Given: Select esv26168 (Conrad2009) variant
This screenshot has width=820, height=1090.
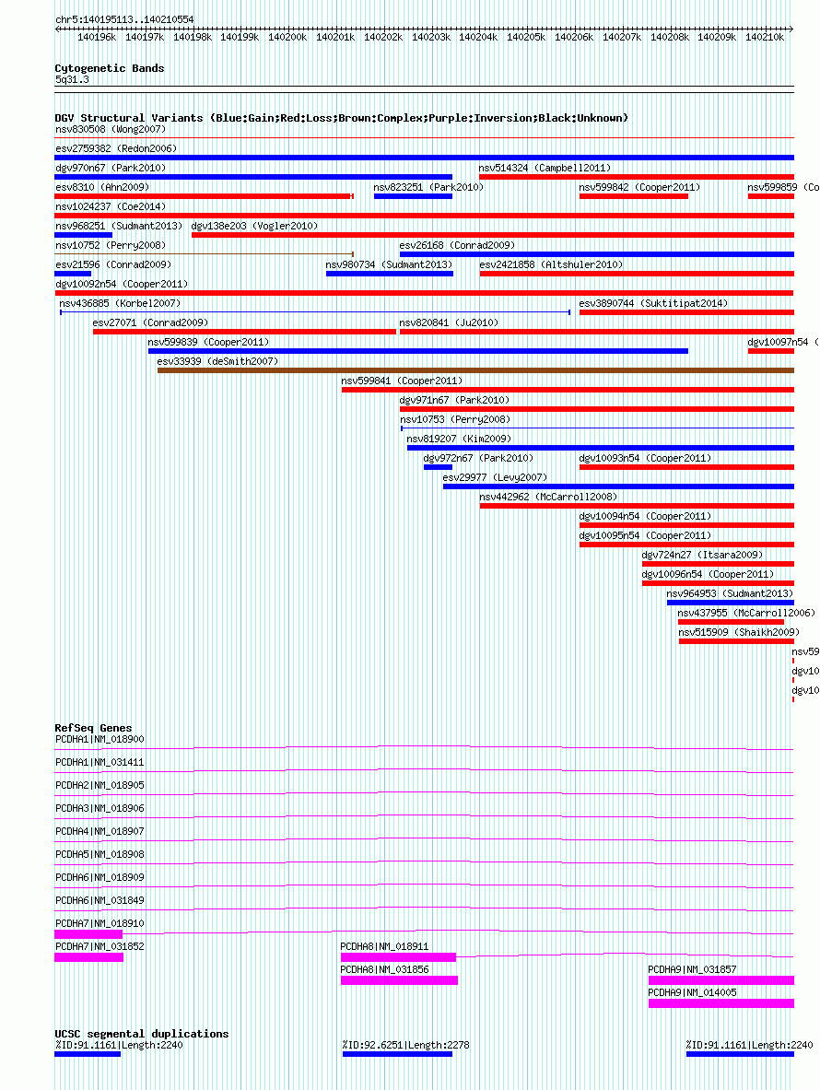Looking at the screenshot, I should 596,254.
